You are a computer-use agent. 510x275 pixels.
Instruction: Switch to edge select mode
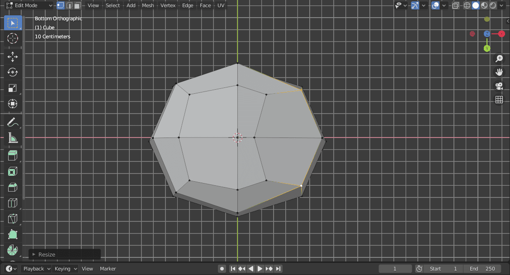69,5
